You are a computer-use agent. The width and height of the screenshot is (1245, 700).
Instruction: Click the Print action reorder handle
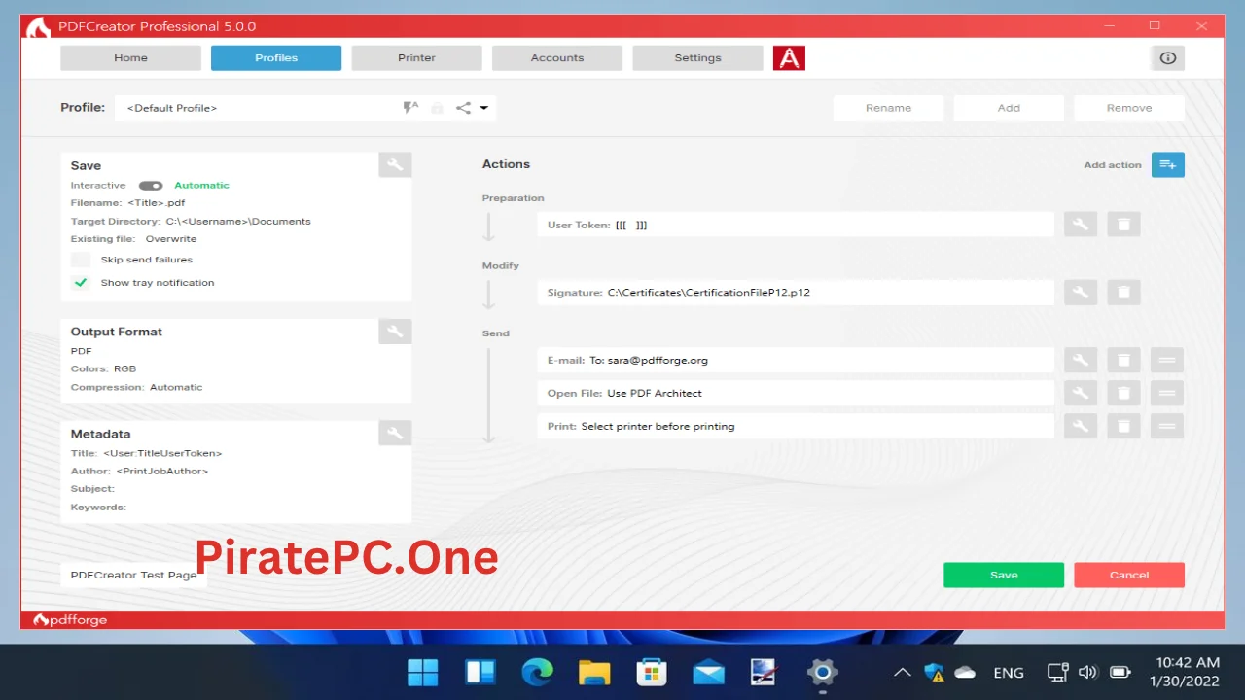(x=1167, y=426)
